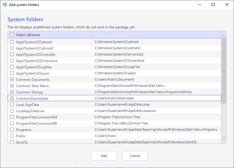Screen dimensions: 234x168
Task: Click the path ending in 'Start Menu\Programs'
Action: pos(156,130)
